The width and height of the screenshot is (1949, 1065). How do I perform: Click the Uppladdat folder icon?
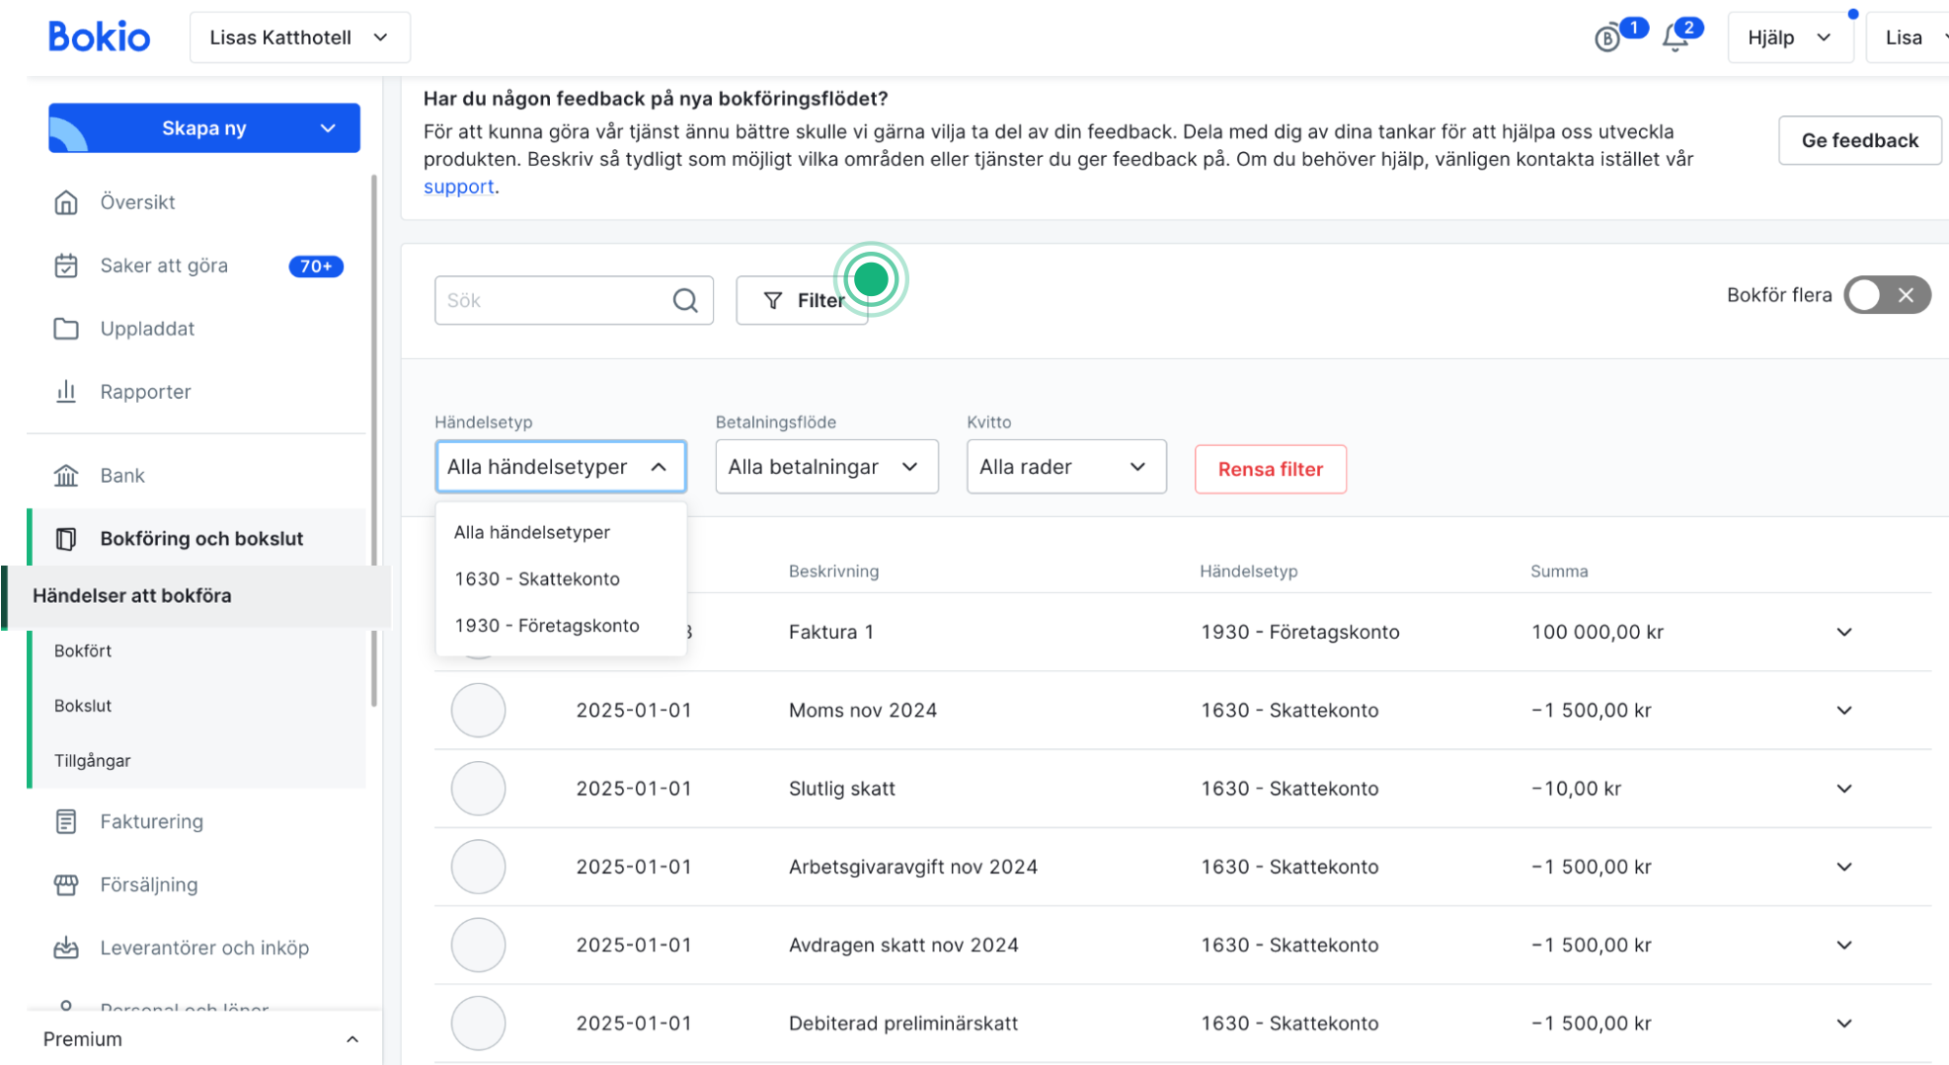tap(66, 329)
